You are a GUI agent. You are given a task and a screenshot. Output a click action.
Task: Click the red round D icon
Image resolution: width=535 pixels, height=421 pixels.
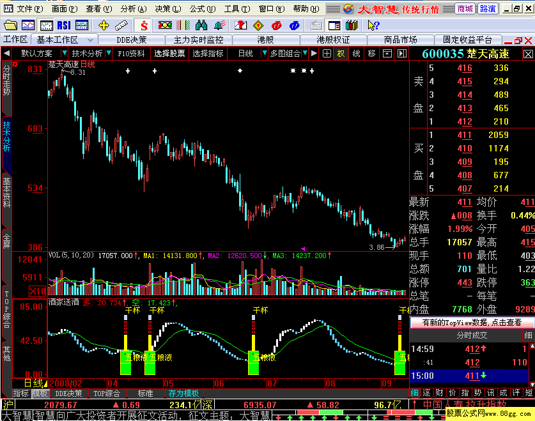276,25
